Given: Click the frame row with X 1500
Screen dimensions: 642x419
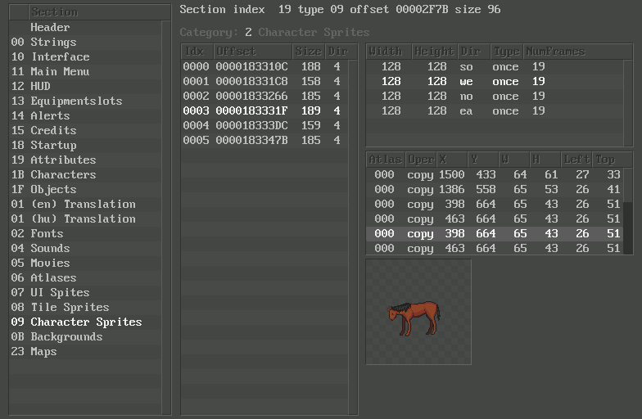Looking at the screenshot, I should click(491, 174).
